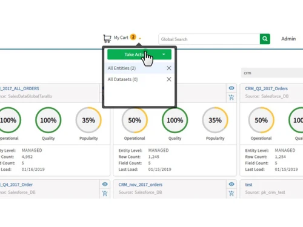Click the Admin user label
The width and height of the screenshot is (303, 227).
click(x=288, y=39)
